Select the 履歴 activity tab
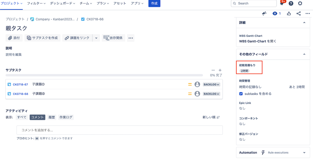313x159 pixels. tap(52, 117)
